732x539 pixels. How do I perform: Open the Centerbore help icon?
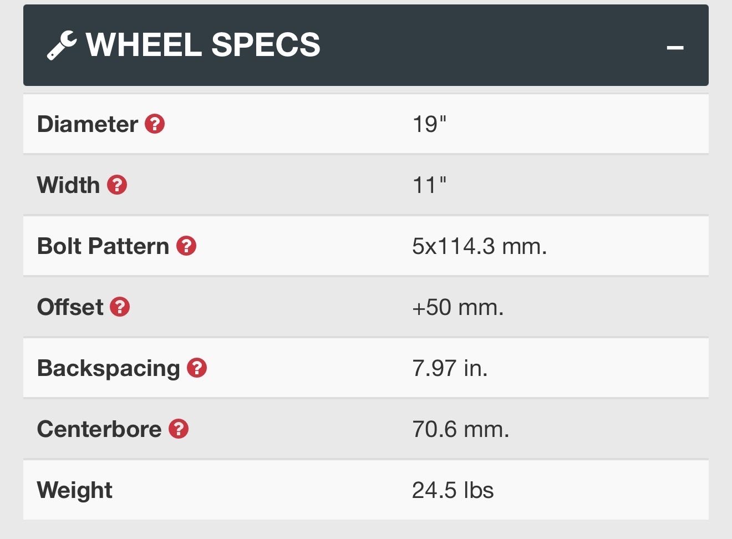(x=178, y=429)
